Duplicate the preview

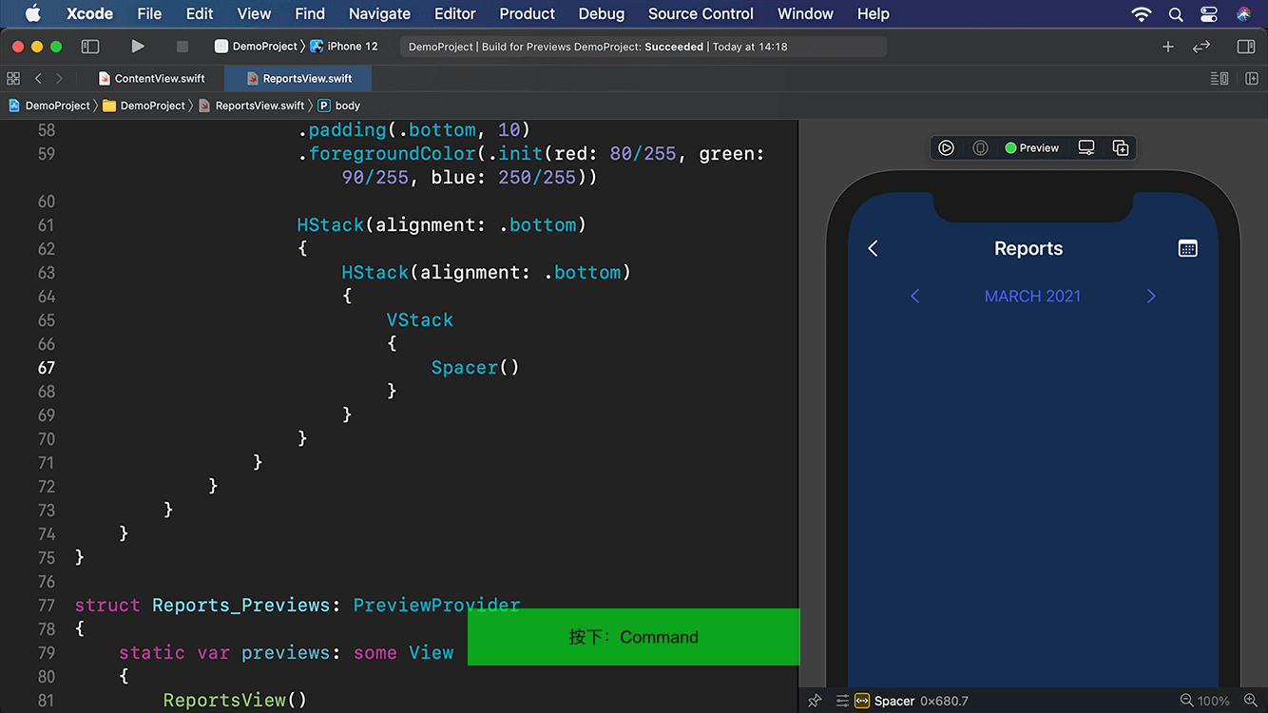tap(1121, 147)
